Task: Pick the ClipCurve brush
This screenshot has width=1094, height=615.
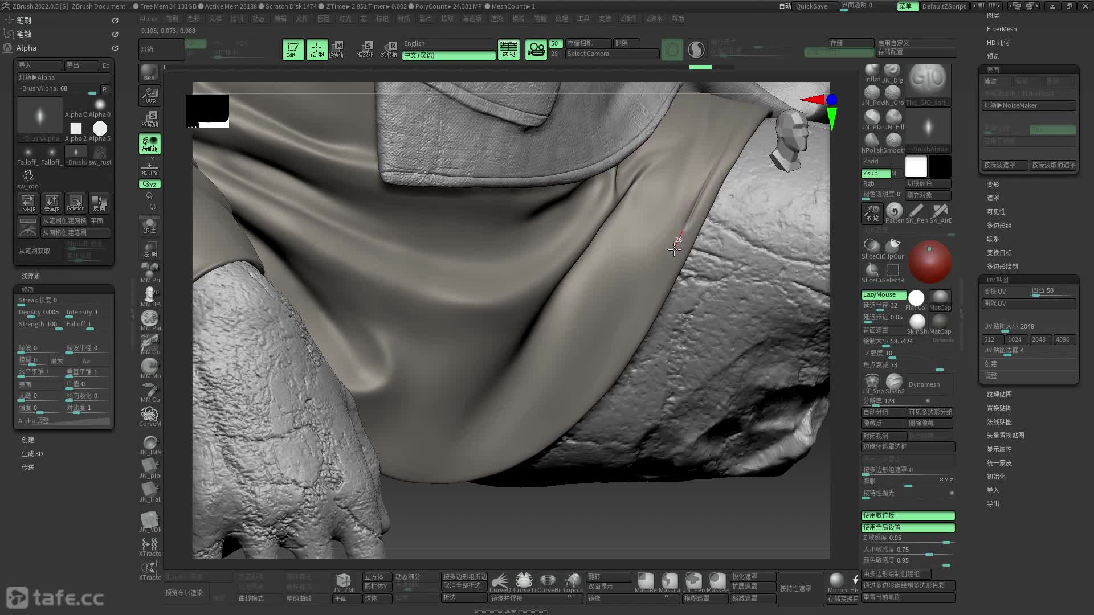Action: point(893,248)
